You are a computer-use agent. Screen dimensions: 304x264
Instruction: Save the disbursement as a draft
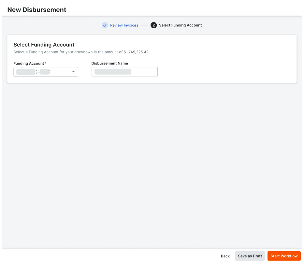tap(250, 256)
